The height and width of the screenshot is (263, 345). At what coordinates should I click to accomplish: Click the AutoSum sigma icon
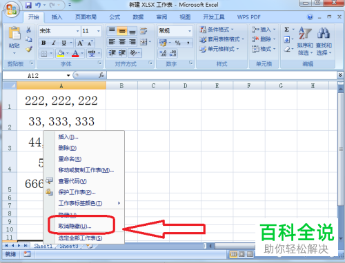tap(287, 30)
